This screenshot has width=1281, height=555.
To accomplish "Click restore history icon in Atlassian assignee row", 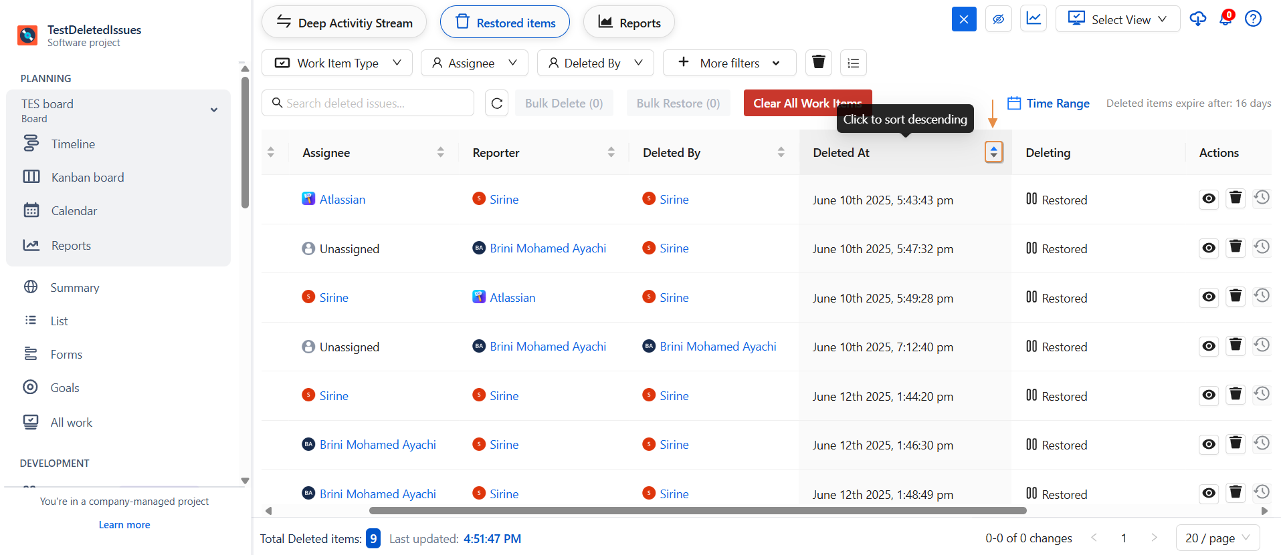I will coord(1262,198).
